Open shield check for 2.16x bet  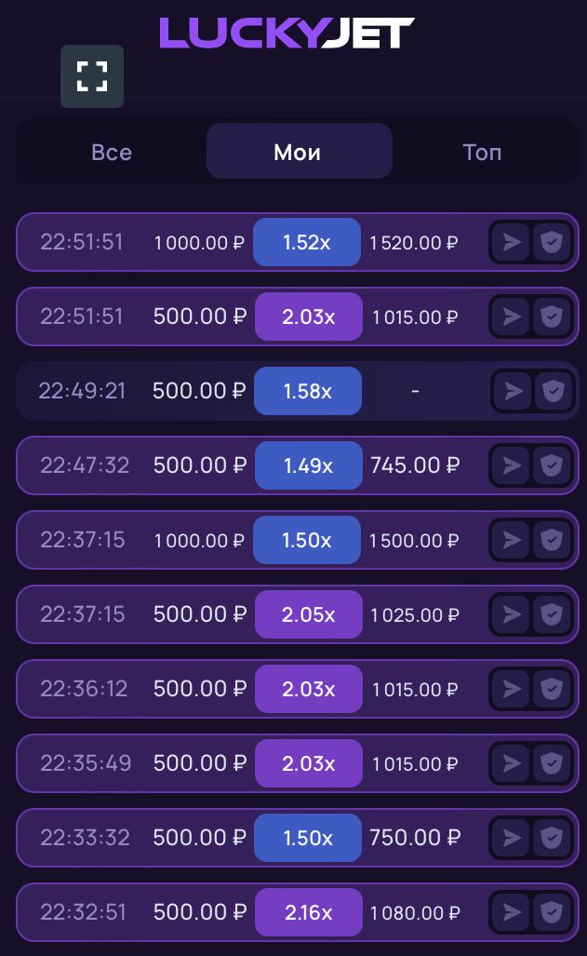click(552, 912)
